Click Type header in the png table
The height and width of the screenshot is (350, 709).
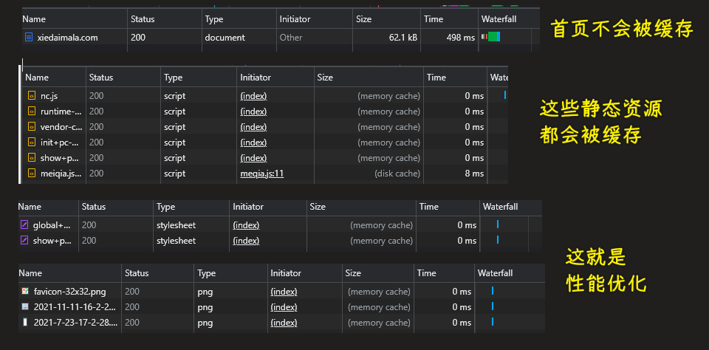tap(207, 273)
